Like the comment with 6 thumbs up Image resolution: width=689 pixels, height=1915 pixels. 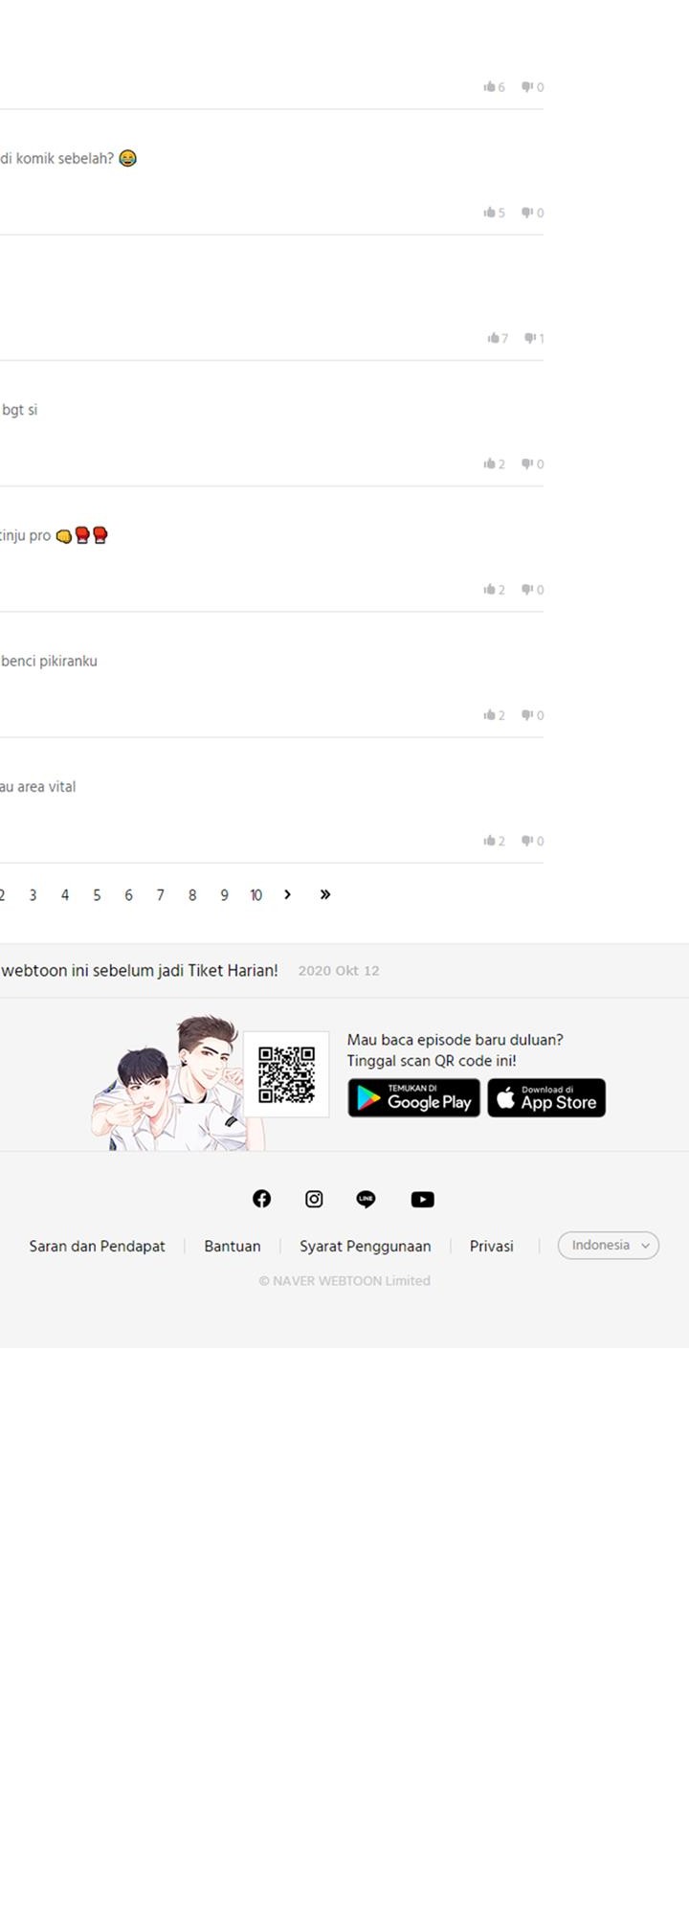point(494,87)
